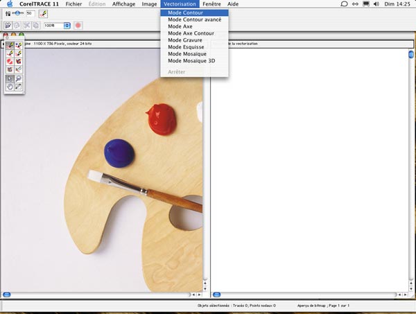The width and height of the screenshot is (416, 314).
Task: Choose Mode Contour from the Vectorisation menu
Action: (184, 12)
